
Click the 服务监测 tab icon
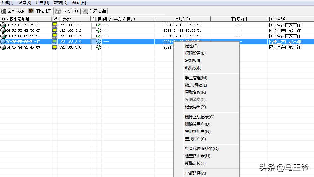(x=58, y=11)
